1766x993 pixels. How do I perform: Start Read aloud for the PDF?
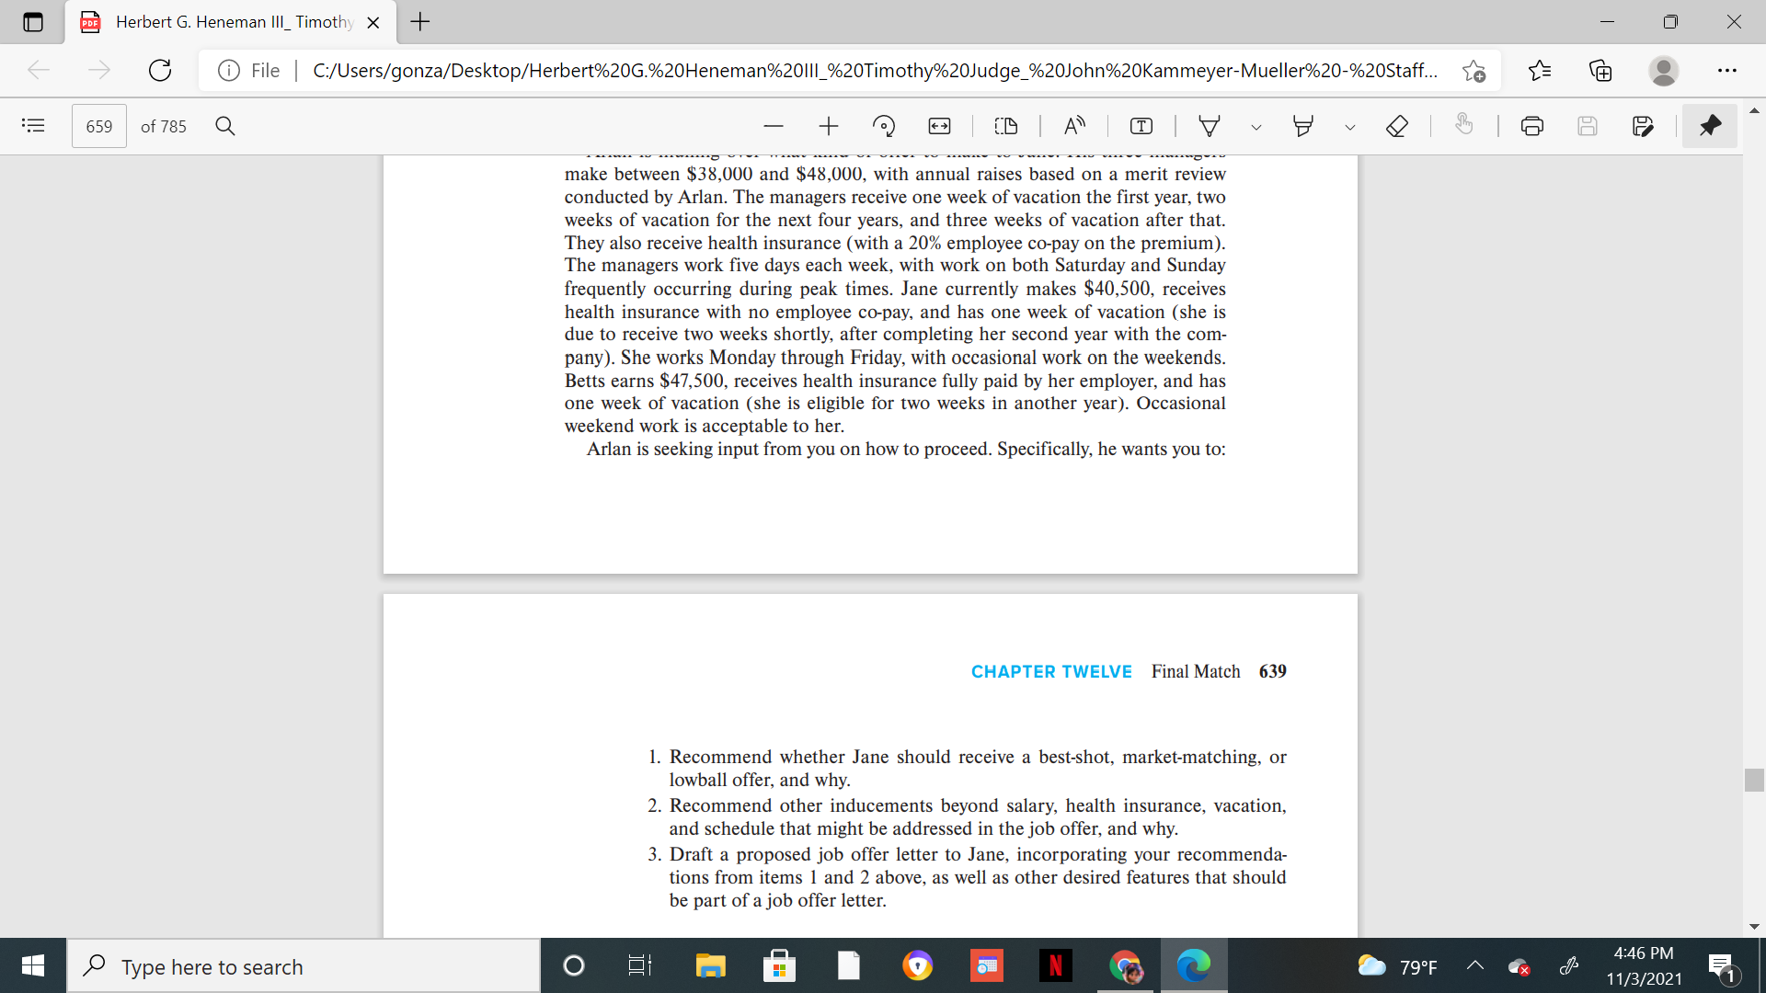pyautogui.click(x=1074, y=126)
